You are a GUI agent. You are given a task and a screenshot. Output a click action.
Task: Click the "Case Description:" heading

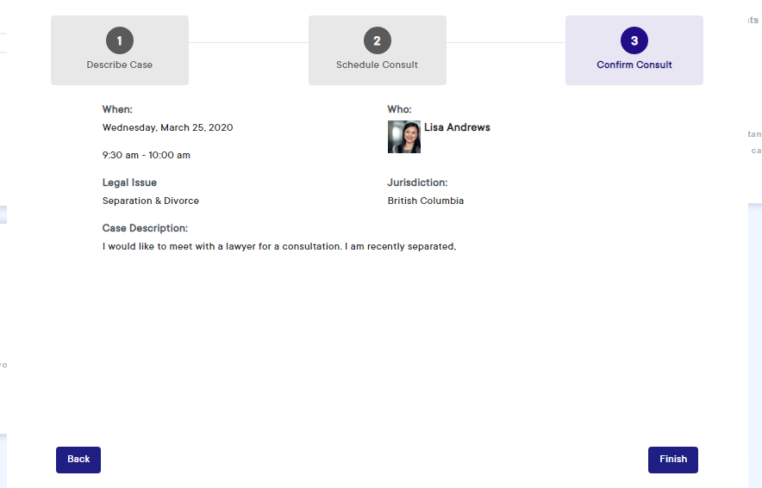point(145,228)
